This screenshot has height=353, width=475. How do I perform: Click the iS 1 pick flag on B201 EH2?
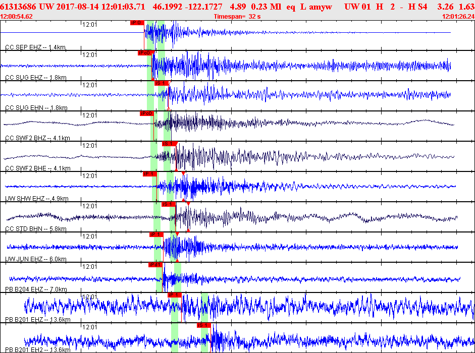point(203,325)
